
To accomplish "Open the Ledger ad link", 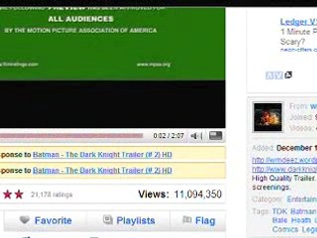I will click(299, 22).
